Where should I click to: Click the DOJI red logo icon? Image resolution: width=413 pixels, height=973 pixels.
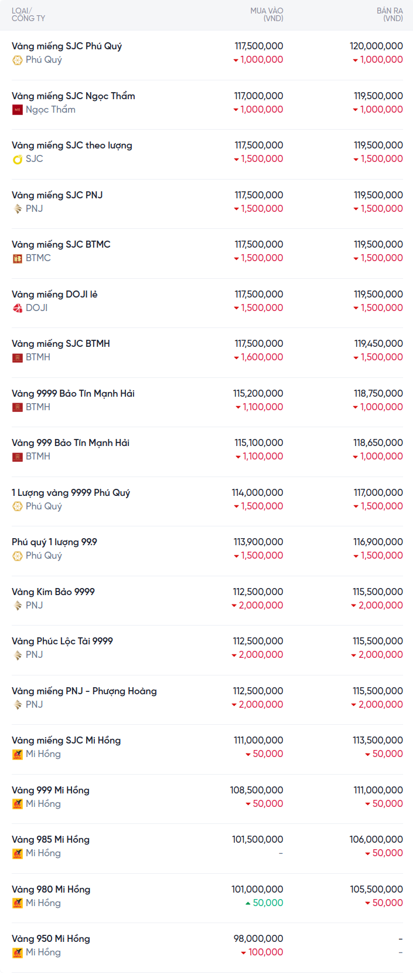coord(18,308)
